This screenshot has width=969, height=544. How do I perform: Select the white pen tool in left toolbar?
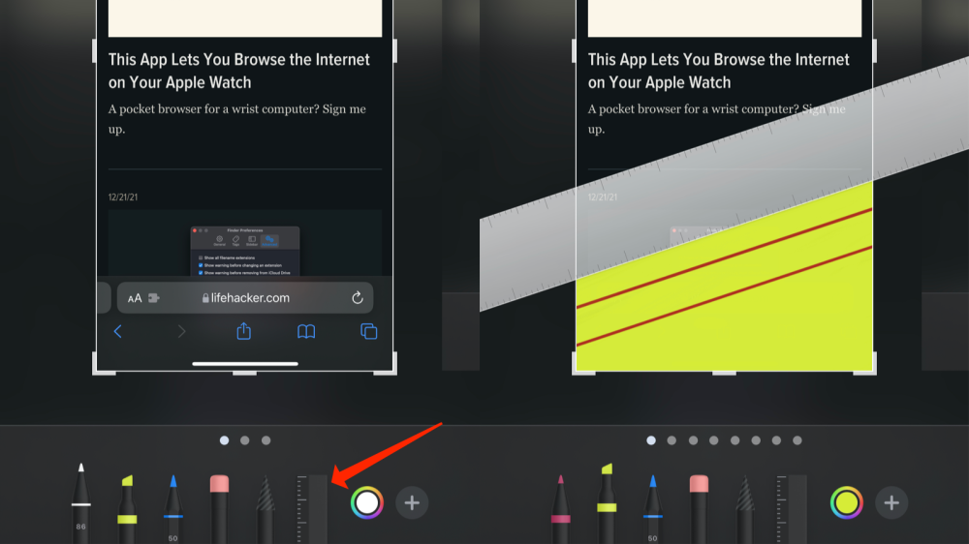pos(81,503)
